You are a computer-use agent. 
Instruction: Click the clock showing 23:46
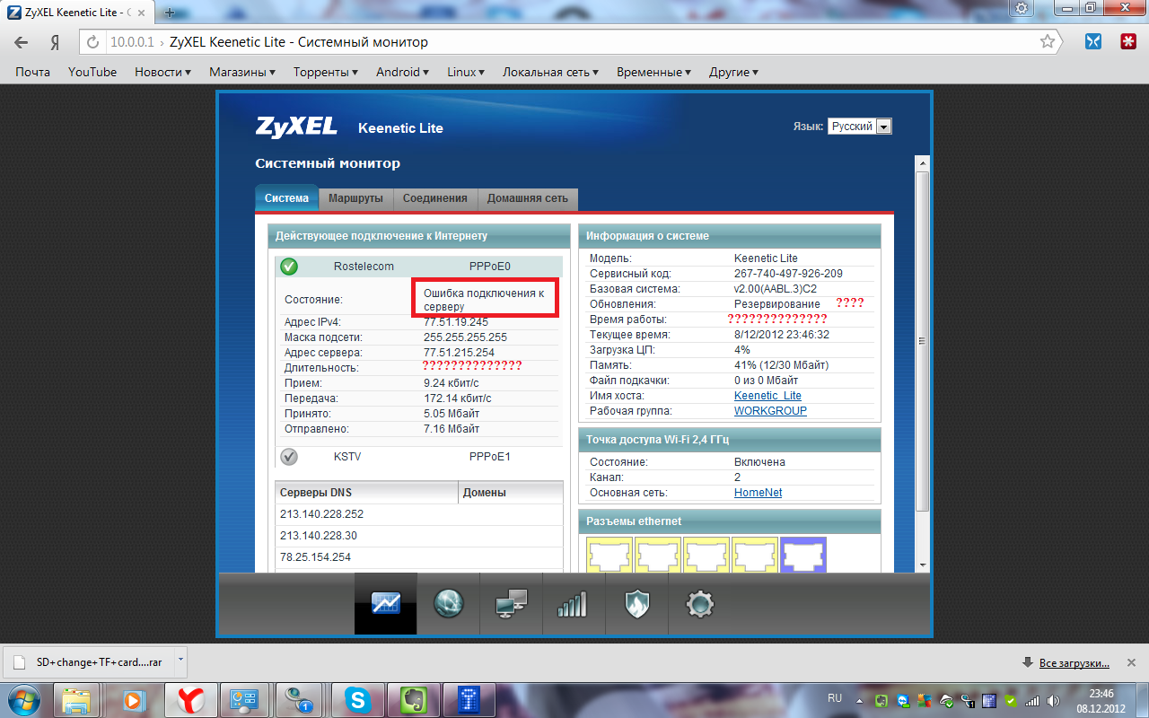[1101, 694]
